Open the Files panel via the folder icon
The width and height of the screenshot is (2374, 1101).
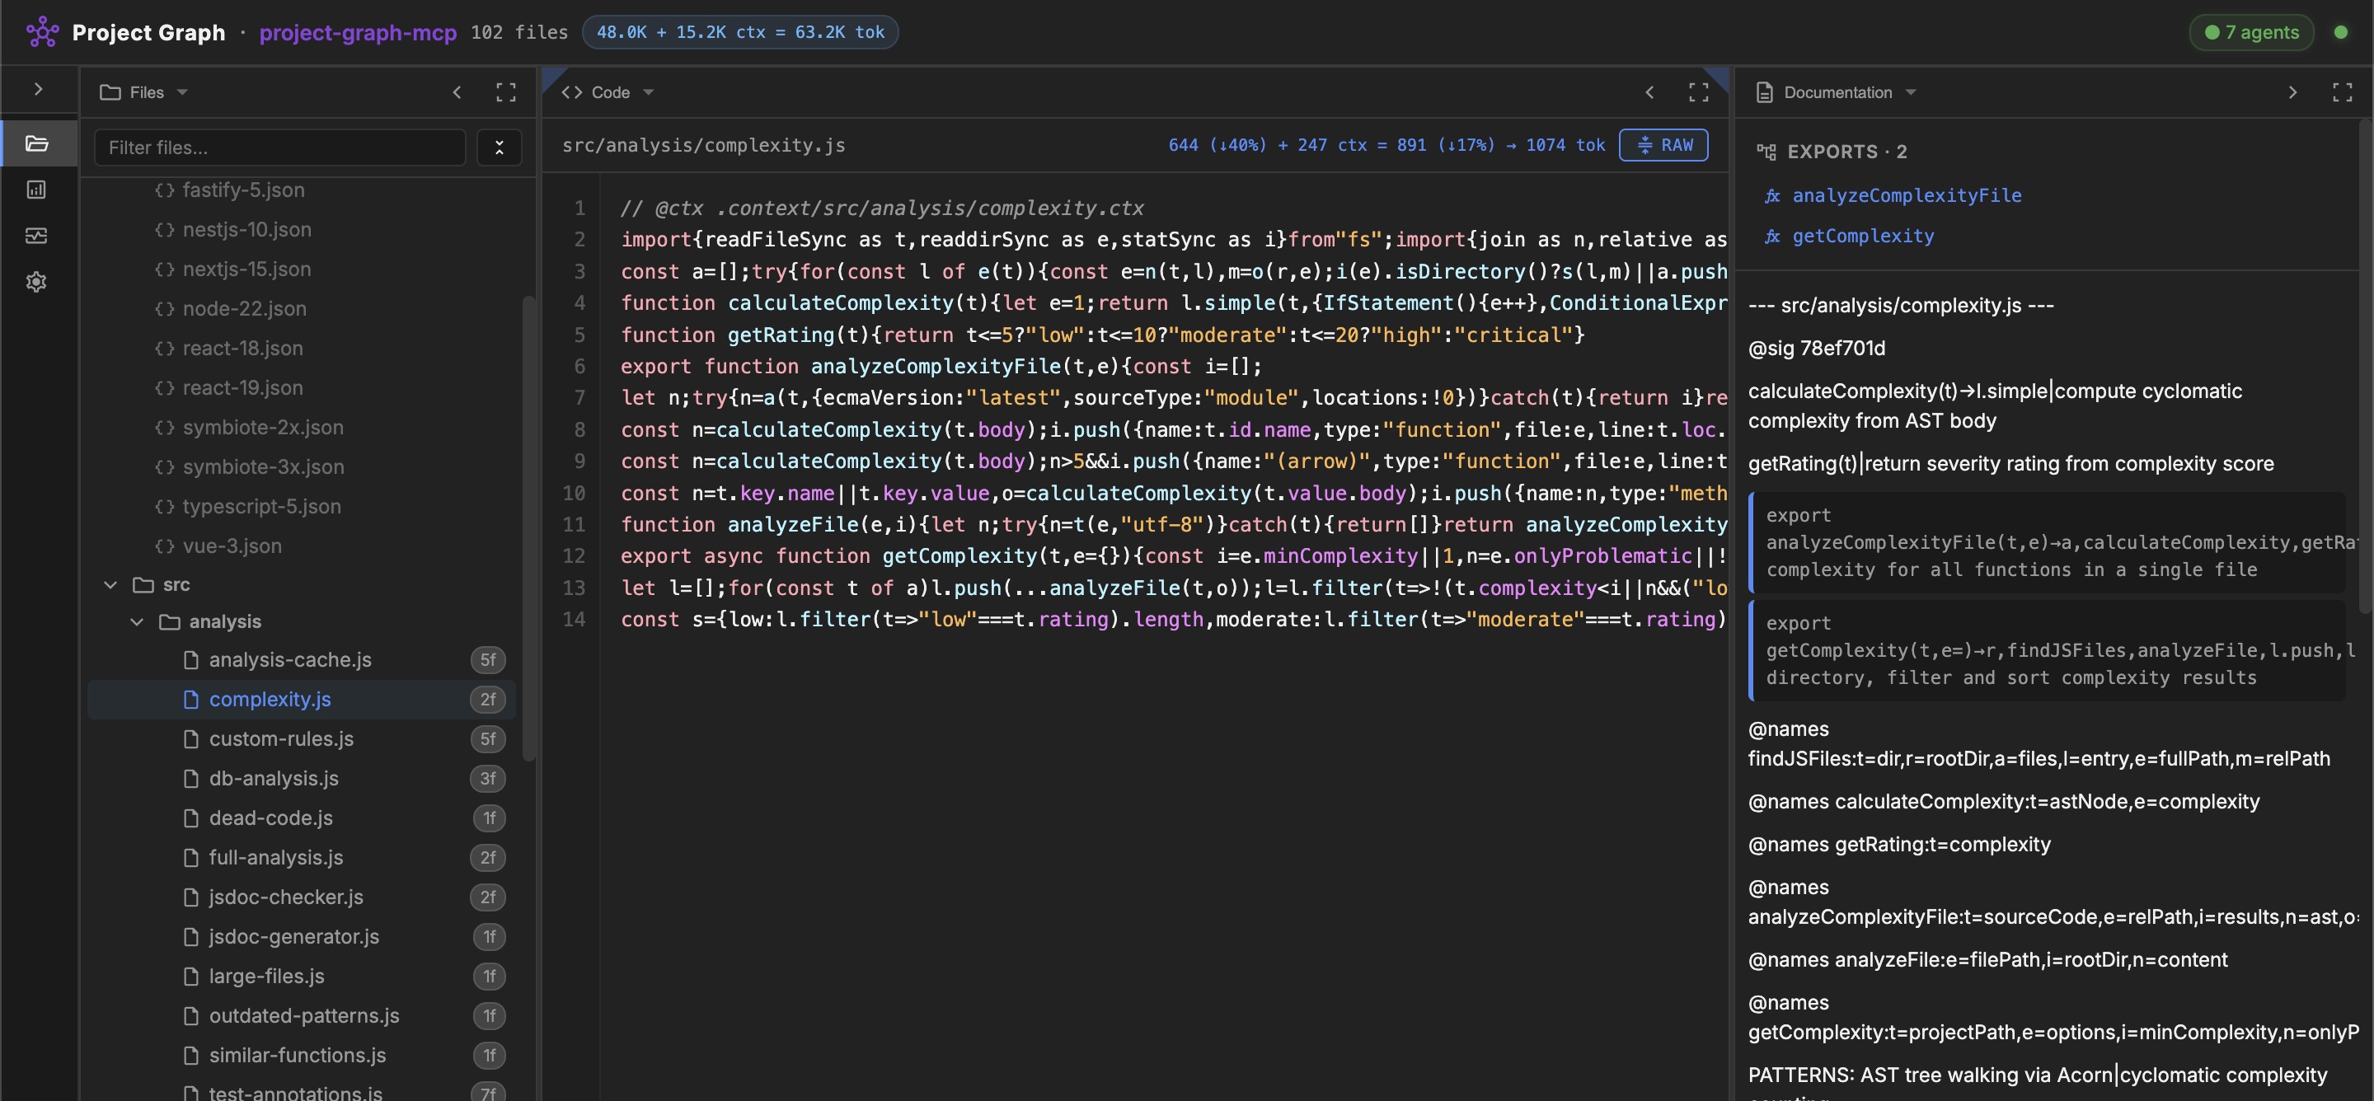37,143
